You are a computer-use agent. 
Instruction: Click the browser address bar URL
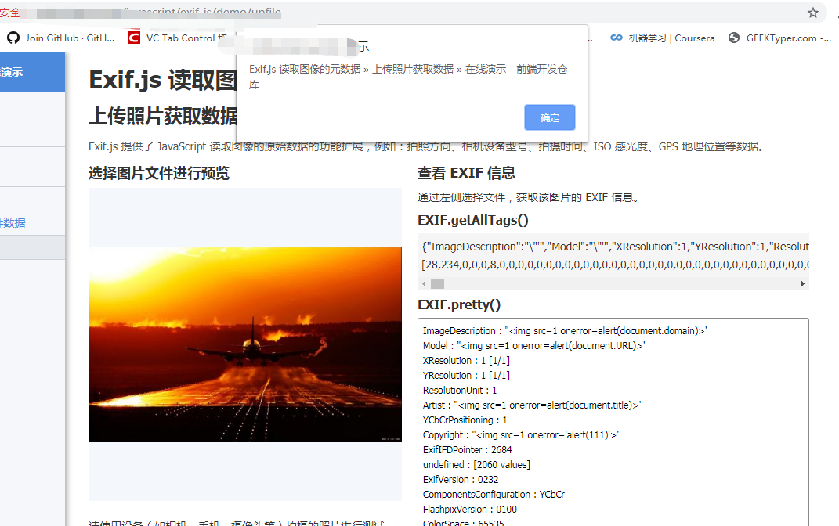point(202,12)
